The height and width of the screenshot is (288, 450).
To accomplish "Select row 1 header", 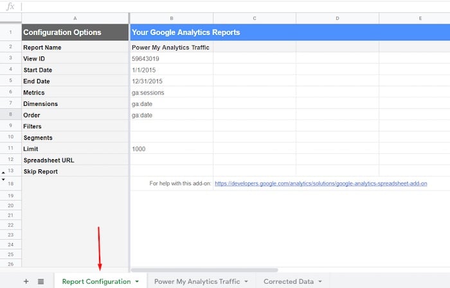I will (x=11, y=32).
